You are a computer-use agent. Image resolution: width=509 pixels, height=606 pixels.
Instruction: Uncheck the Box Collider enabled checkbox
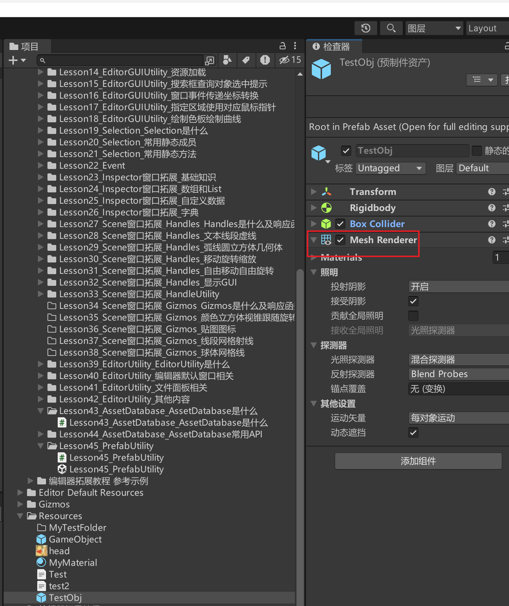(340, 224)
